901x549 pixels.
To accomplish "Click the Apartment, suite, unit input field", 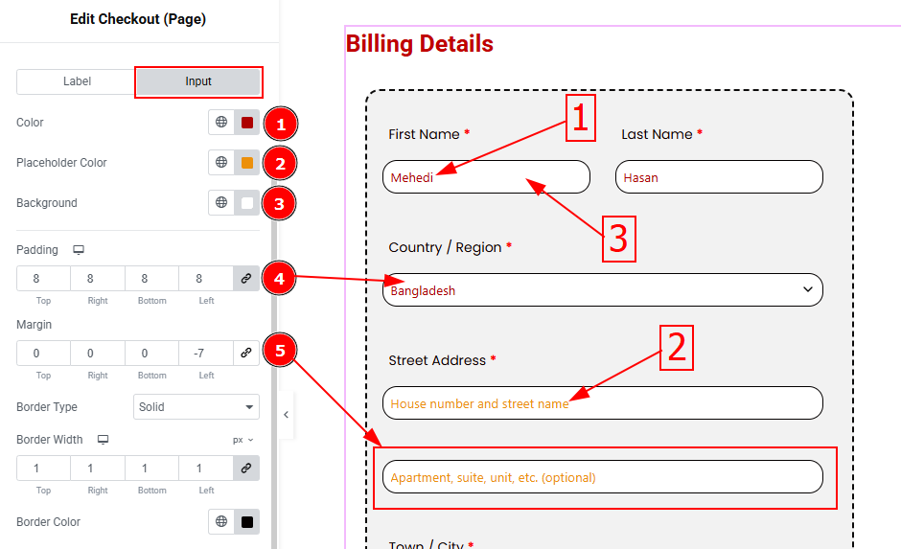I will [x=602, y=477].
